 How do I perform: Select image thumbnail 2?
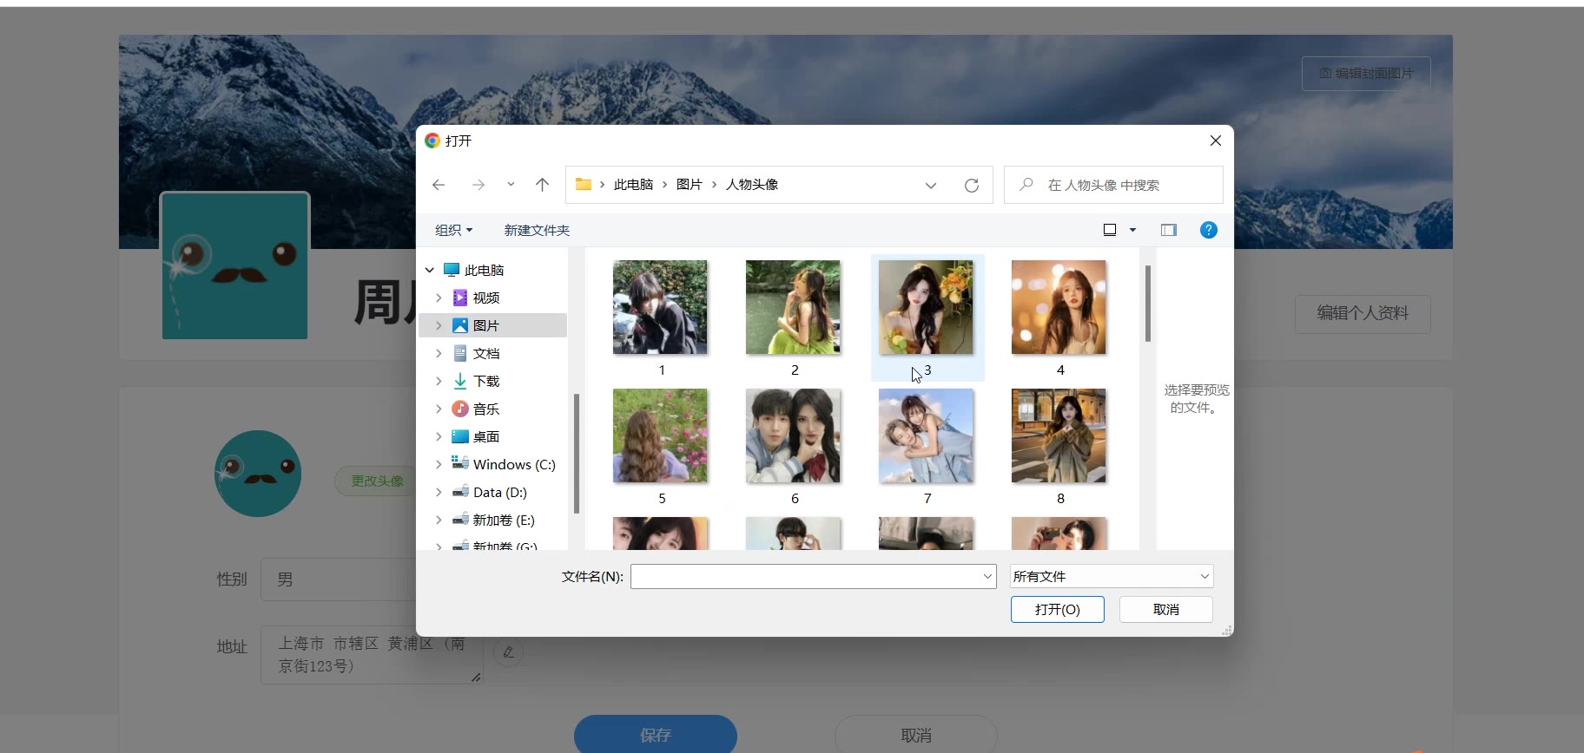pyautogui.click(x=793, y=307)
